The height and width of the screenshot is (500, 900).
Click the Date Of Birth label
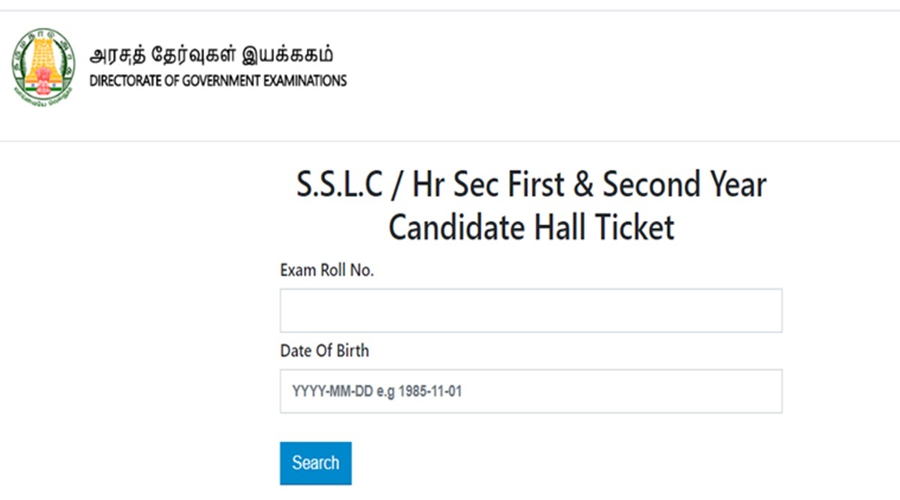coord(325,351)
